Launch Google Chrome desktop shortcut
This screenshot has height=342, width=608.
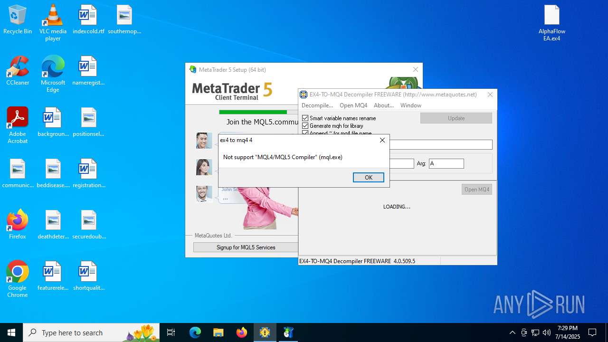(x=18, y=279)
